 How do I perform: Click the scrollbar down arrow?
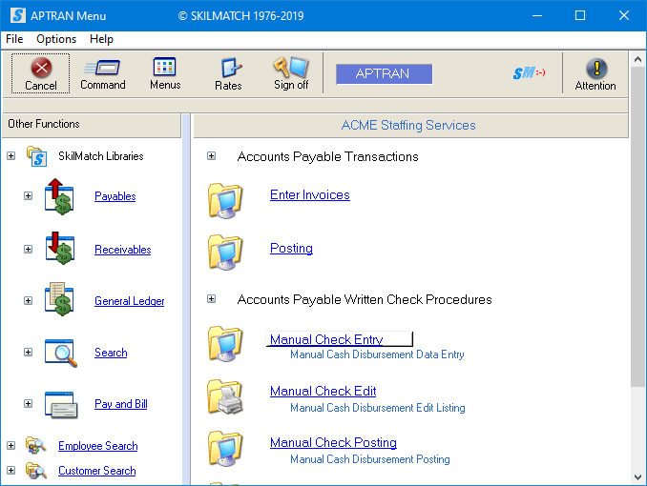[637, 477]
